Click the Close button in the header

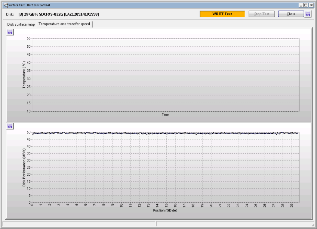[x=291, y=14]
